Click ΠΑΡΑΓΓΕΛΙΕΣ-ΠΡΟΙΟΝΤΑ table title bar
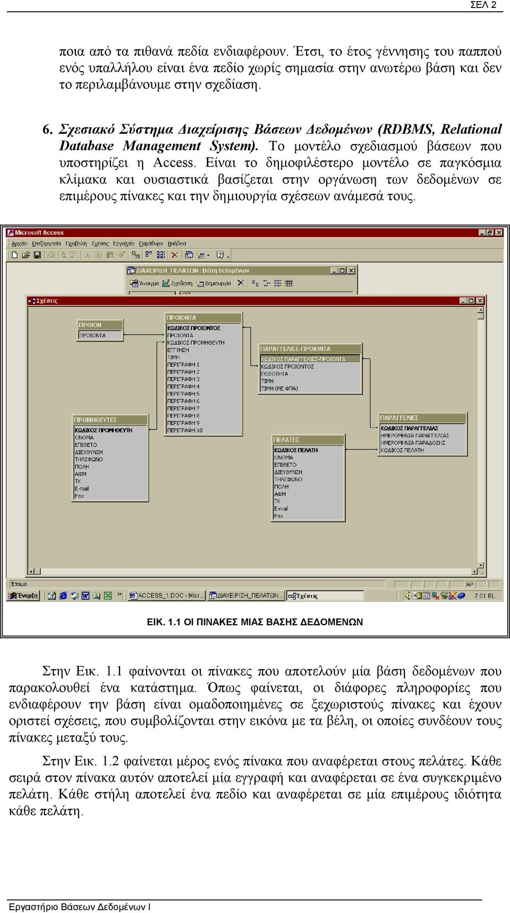 pyautogui.click(x=310, y=348)
